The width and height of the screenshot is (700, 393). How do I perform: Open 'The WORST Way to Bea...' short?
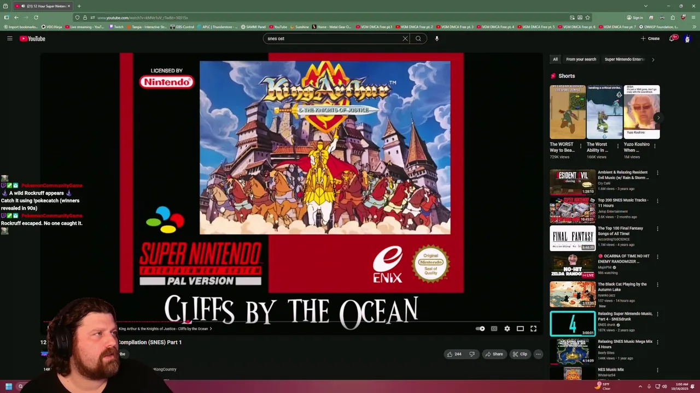point(567,112)
